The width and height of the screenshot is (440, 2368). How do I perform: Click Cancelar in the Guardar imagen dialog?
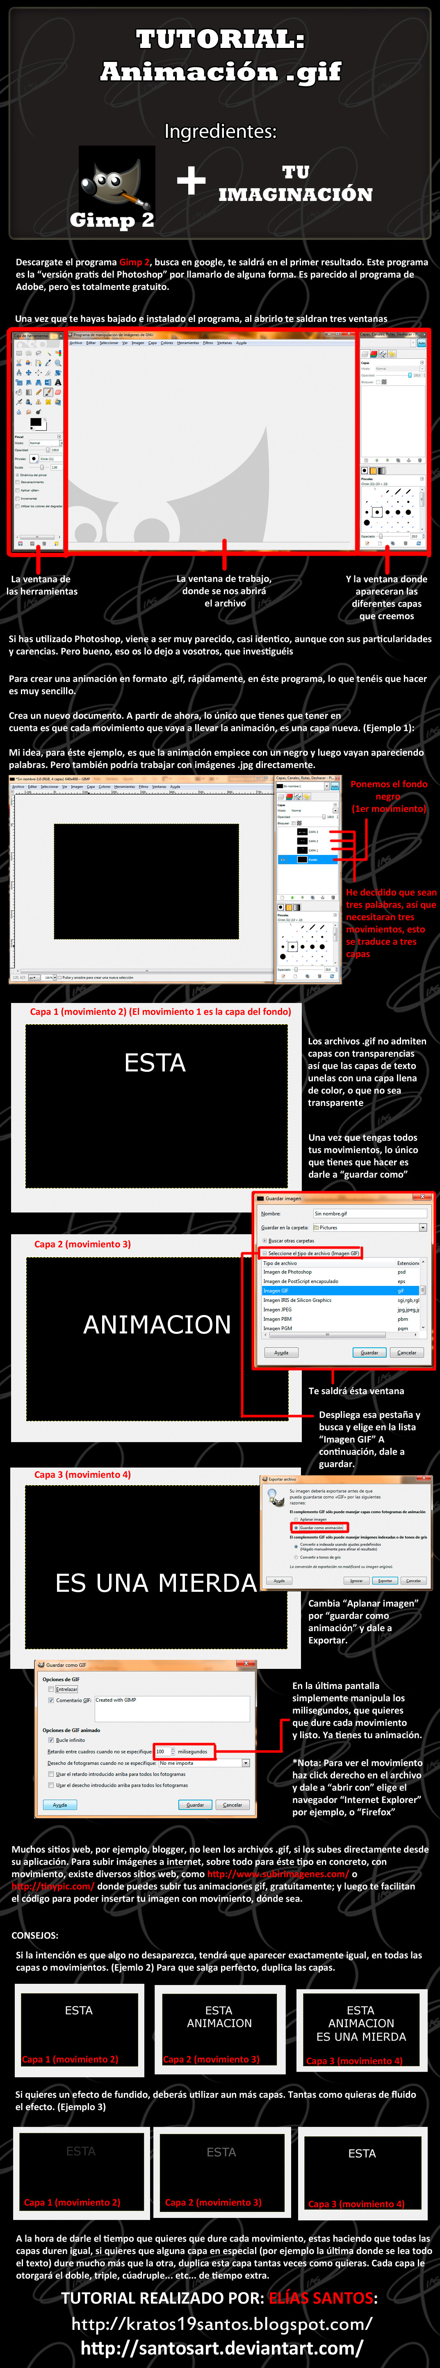[x=406, y=1352]
